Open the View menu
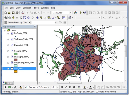 pos(18,8)
